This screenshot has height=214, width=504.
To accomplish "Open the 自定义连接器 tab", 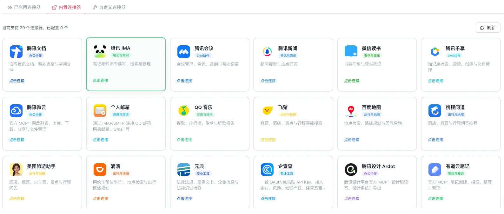I will 109,7.
